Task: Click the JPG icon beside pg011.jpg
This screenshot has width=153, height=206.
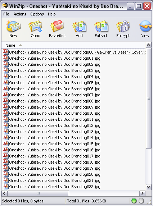Action: click(6, 119)
